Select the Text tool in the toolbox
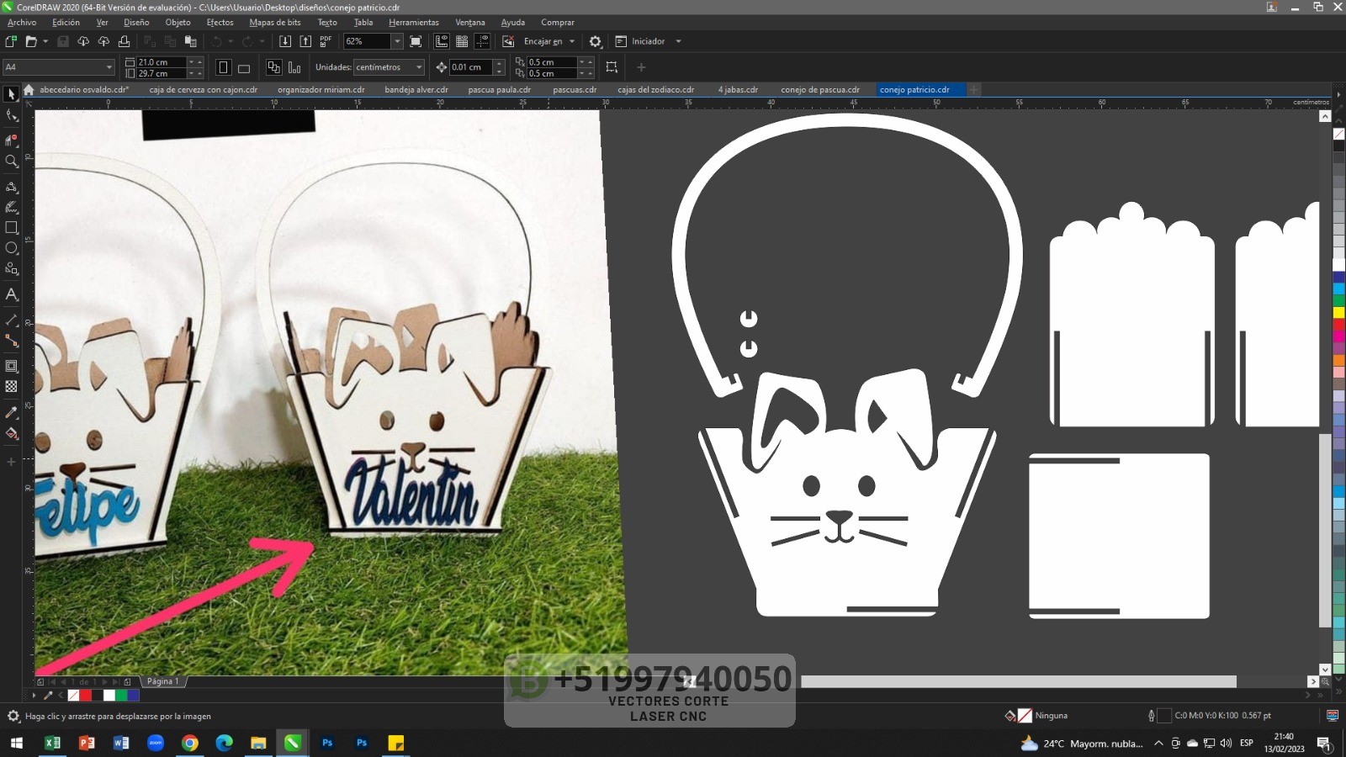 click(12, 295)
